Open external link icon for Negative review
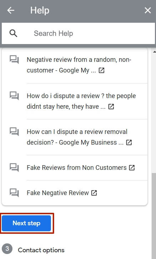This screenshot has width=156, height=259. [102, 71]
